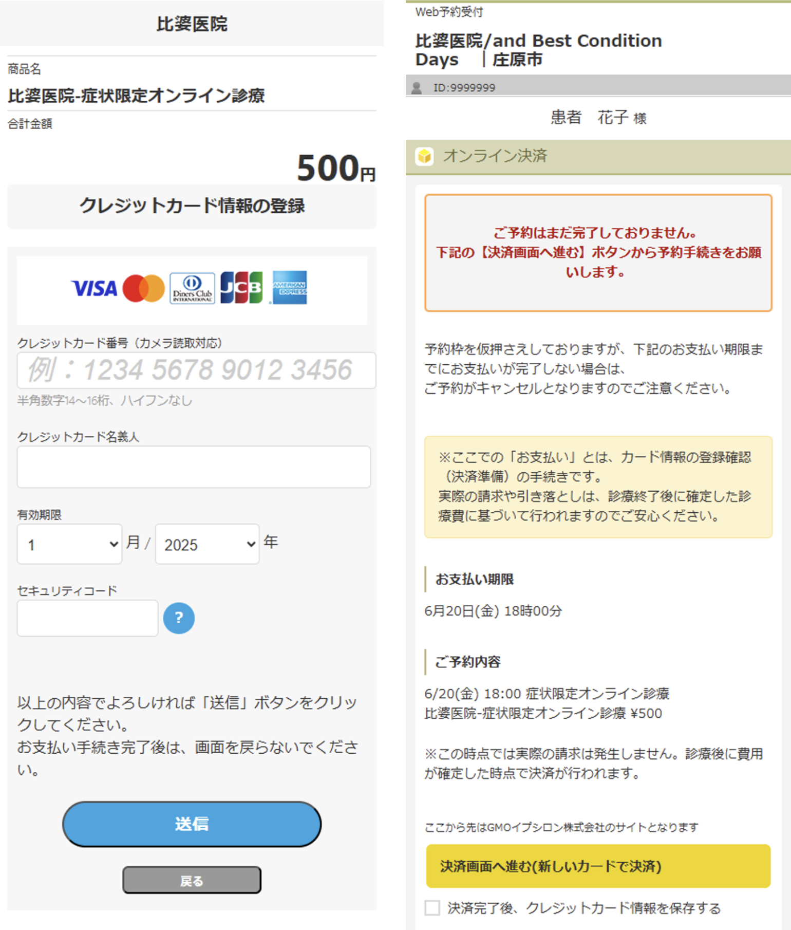Focus the credit card number field

click(196, 370)
